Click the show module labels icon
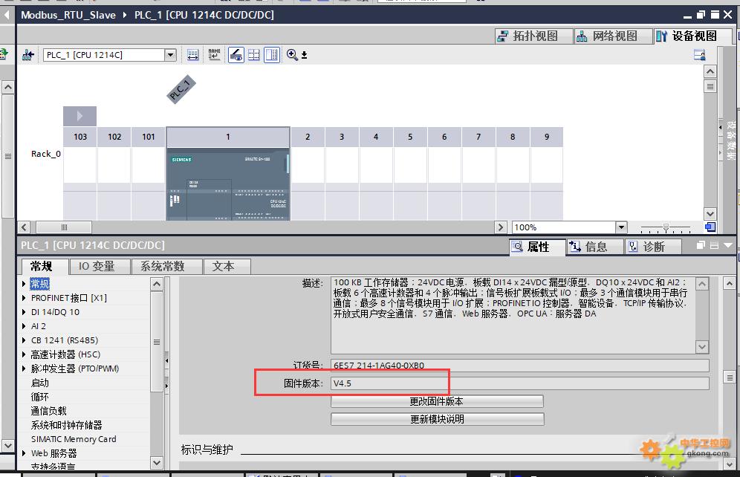The height and width of the screenshot is (477, 740). [x=192, y=55]
